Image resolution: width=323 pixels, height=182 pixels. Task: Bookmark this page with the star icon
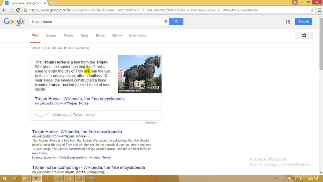click(312, 10)
